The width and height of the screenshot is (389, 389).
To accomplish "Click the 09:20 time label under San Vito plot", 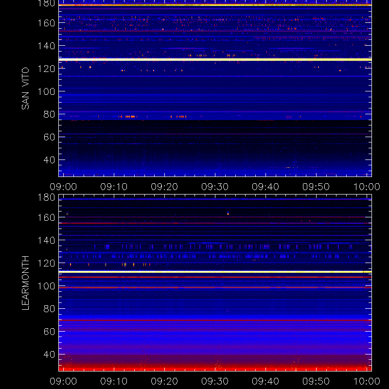I will pos(164,187).
